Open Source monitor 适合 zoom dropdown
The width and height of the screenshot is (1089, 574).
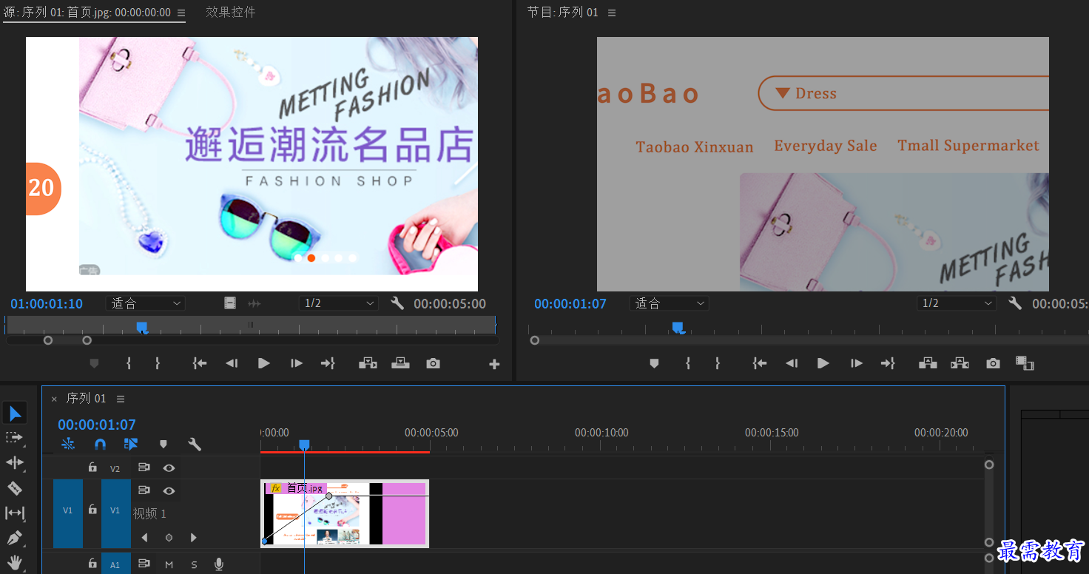point(146,303)
